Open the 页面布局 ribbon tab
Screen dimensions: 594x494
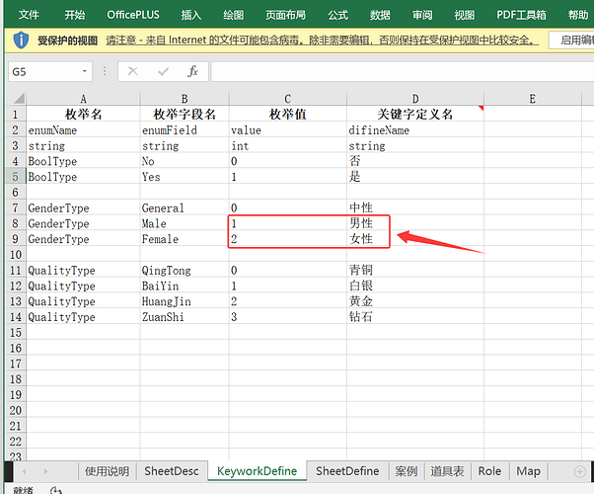pos(285,15)
